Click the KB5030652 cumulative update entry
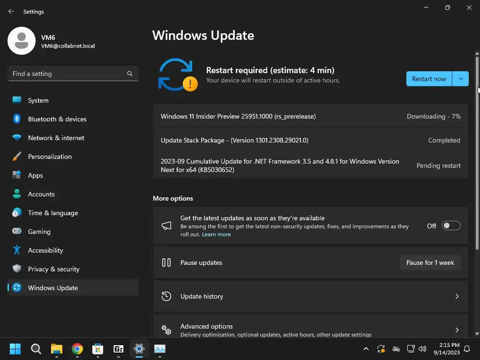Image resolution: width=480 pixels, height=360 pixels. pos(310,165)
